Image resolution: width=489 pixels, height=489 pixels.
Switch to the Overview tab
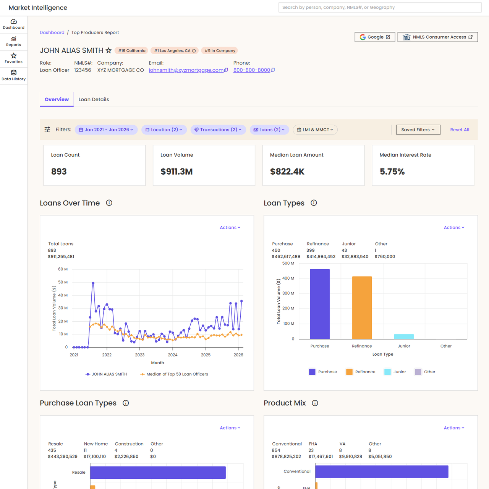(x=57, y=99)
